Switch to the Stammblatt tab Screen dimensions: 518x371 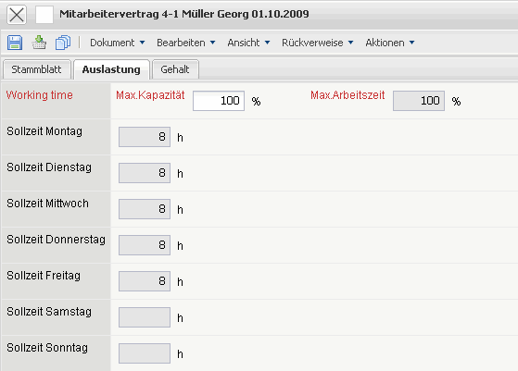[x=37, y=69]
